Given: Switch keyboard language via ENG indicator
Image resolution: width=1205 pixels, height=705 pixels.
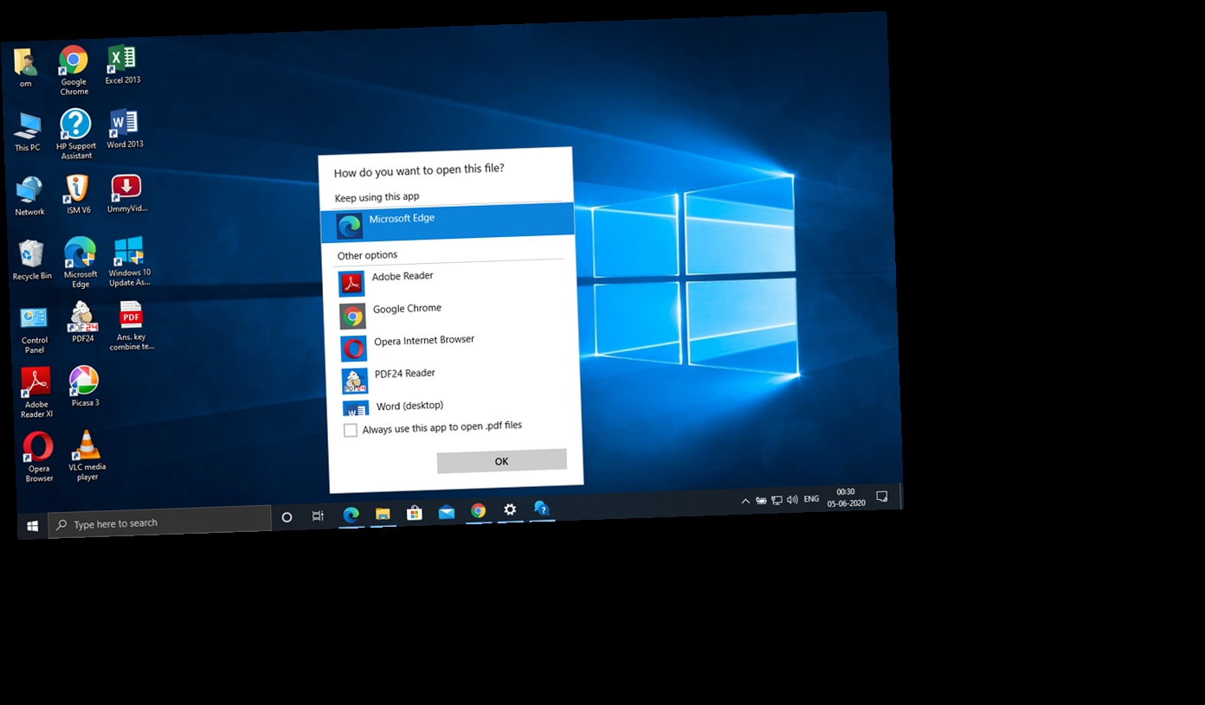Looking at the screenshot, I should click(x=810, y=498).
